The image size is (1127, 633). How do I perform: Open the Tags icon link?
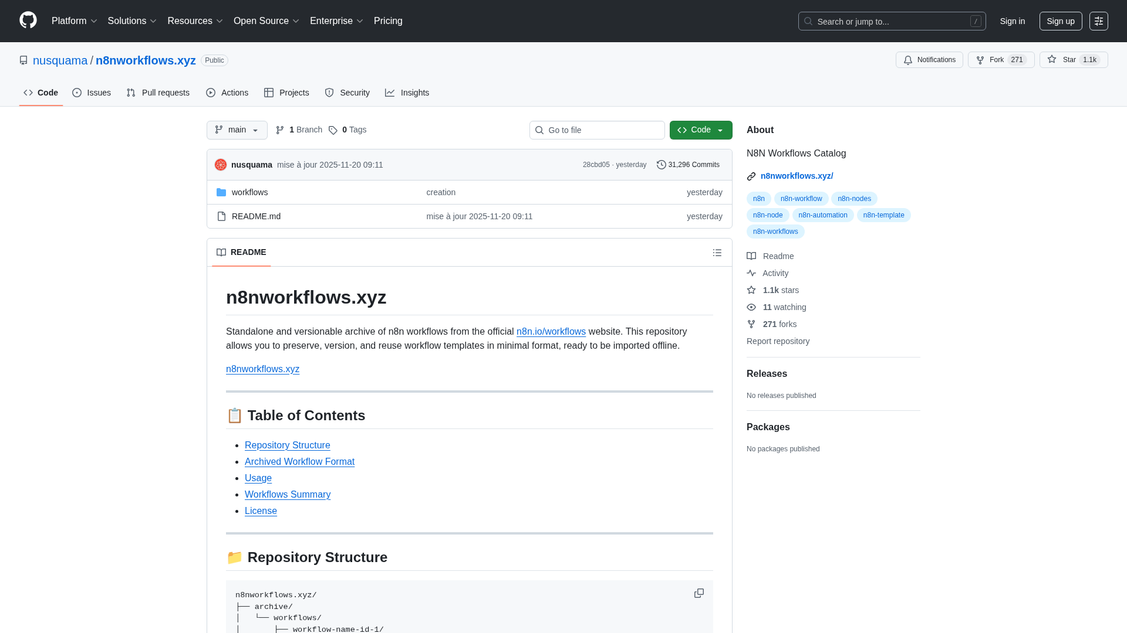click(333, 130)
